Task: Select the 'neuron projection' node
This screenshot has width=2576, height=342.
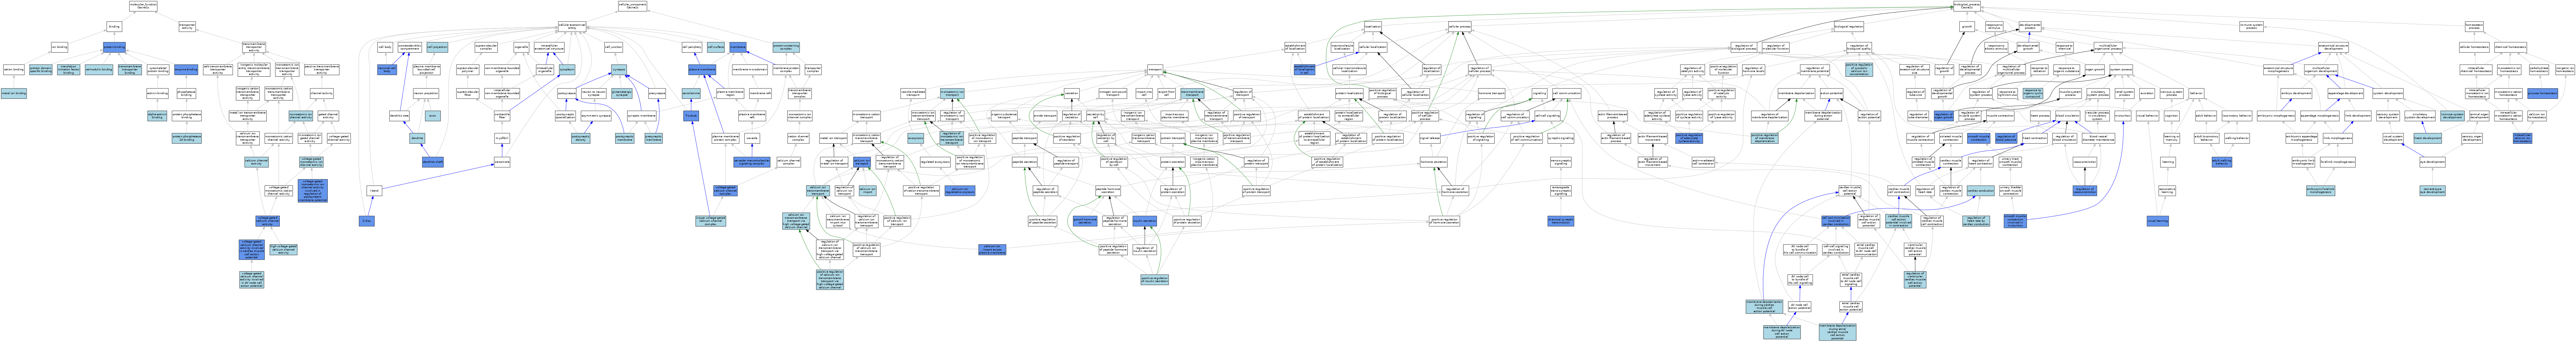Action: [426, 94]
